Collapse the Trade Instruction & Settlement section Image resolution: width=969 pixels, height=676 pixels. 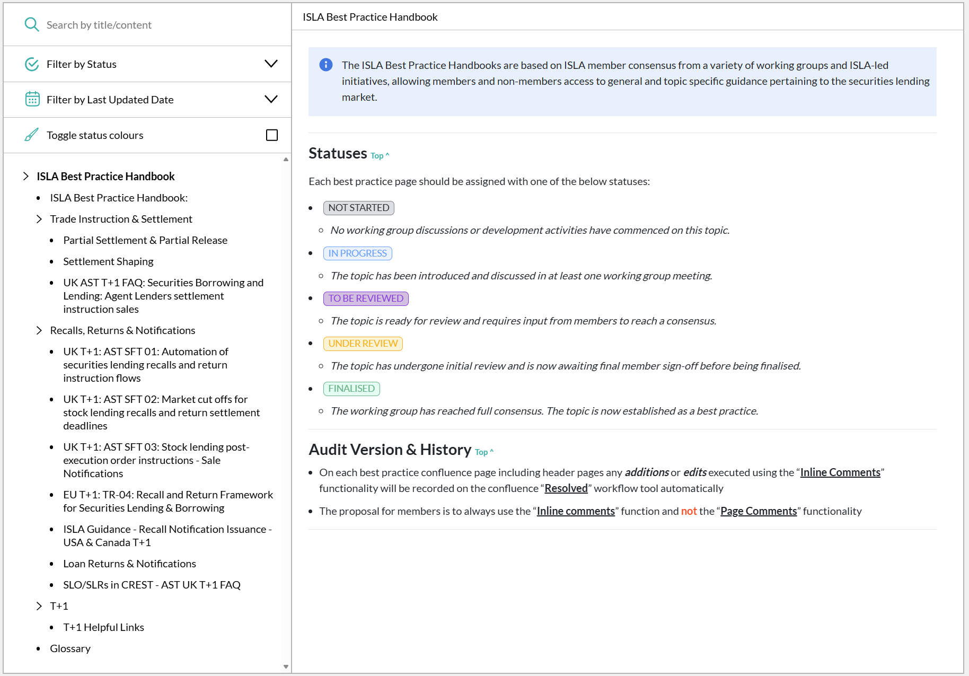(x=39, y=219)
